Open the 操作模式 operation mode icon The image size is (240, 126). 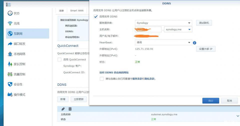pyautogui.click(x=10, y=94)
